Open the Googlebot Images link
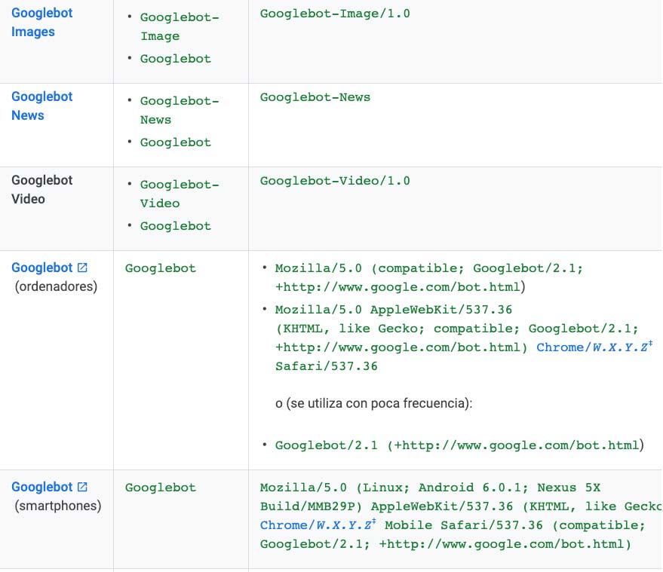Screen dimensions: 663x572 [41, 23]
